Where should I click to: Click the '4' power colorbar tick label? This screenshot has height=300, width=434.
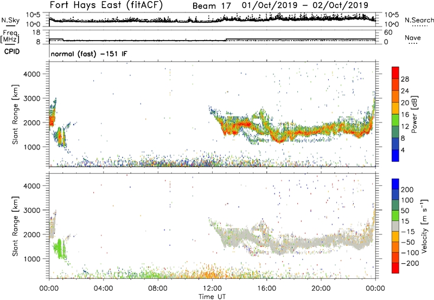[403, 150]
